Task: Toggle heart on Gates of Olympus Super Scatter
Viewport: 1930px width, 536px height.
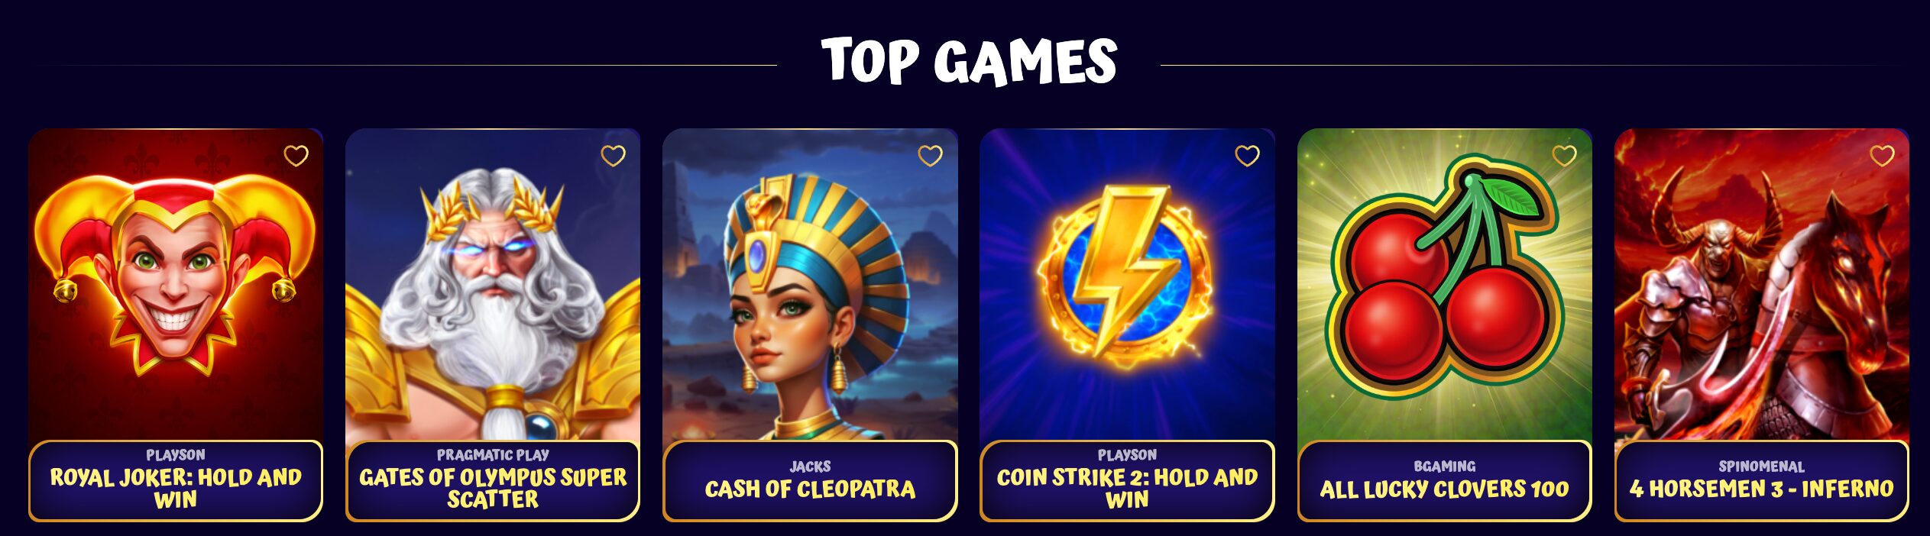Action: 613,156
